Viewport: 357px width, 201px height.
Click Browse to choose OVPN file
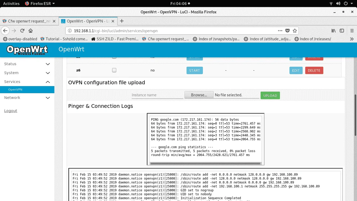click(199, 95)
